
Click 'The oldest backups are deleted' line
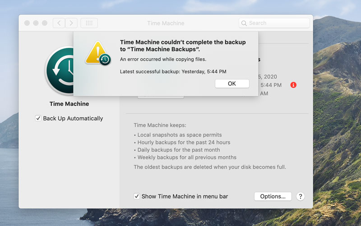point(210,167)
